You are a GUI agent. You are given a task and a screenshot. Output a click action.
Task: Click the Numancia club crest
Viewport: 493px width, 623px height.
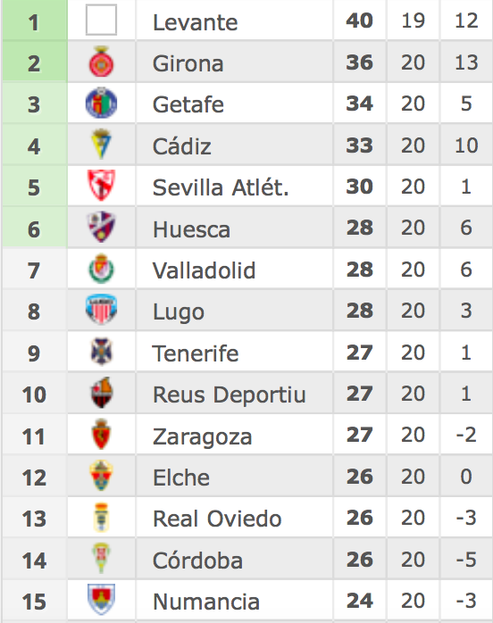point(102,600)
